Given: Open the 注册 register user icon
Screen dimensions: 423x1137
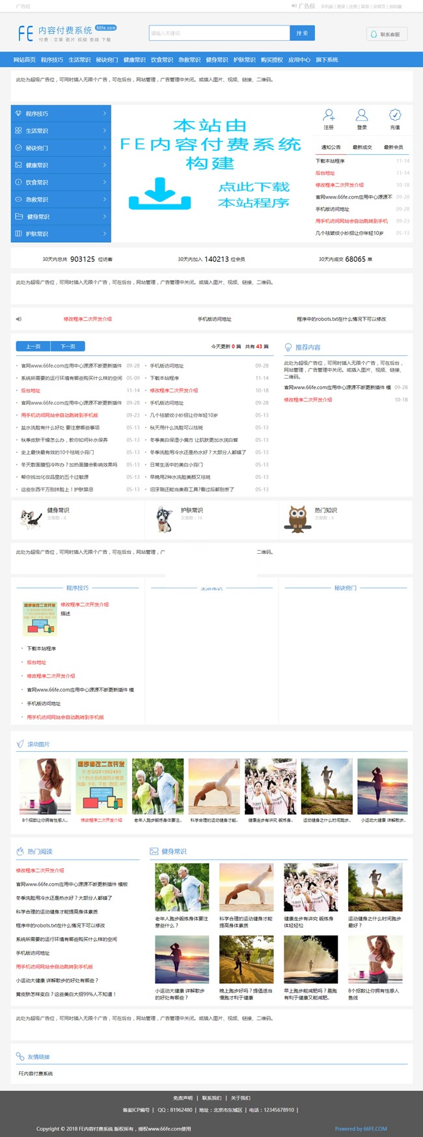Looking at the screenshot, I should click(329, 115).
